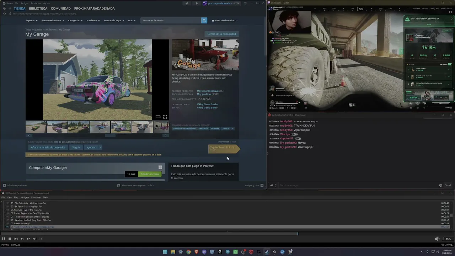Open chat settings gear in Chatterino
This screenshot has height=256, width=455.
pyautogui.click(x=441, y=185)
